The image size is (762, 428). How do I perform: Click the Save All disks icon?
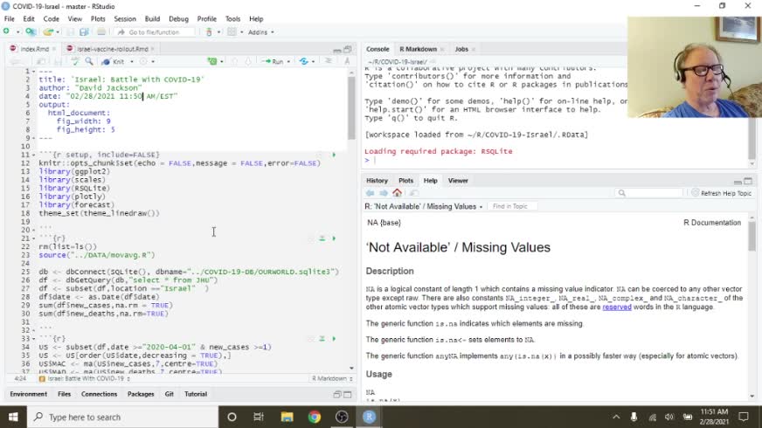[x=84, y=32]
